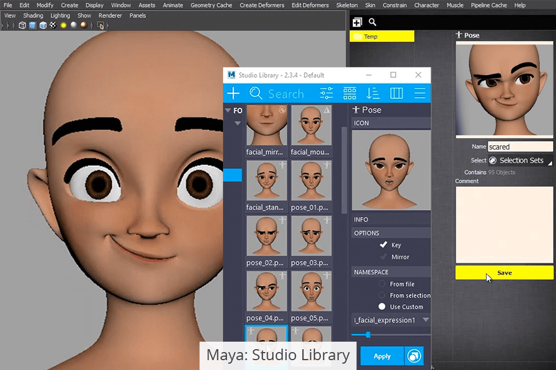Collapse the ICON section header
Viewport: 556px width, 370px height.
[x=391, y=123]
